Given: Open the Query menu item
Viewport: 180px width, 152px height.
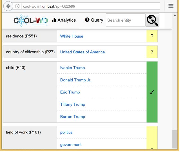Looking at the screenshot, I should pos(94,20).
